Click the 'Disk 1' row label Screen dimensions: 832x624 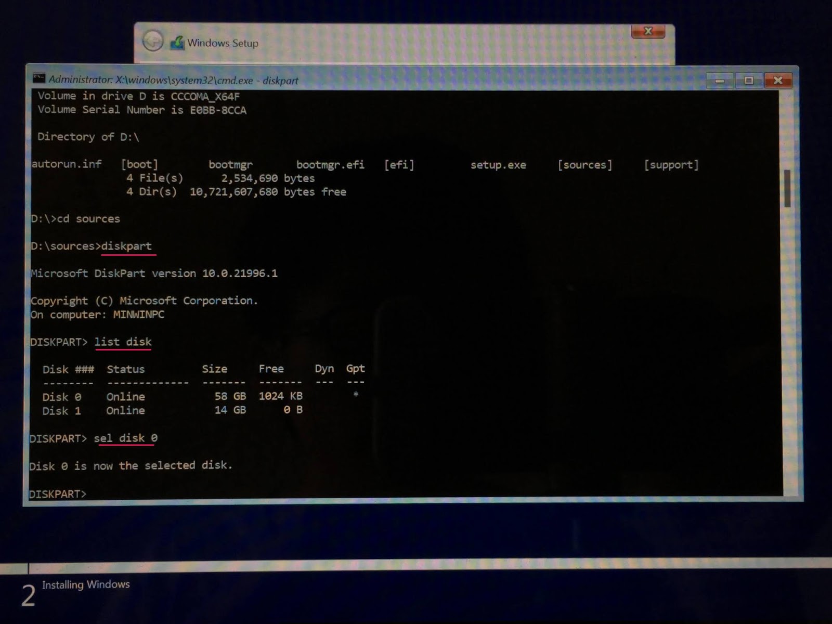62,411
